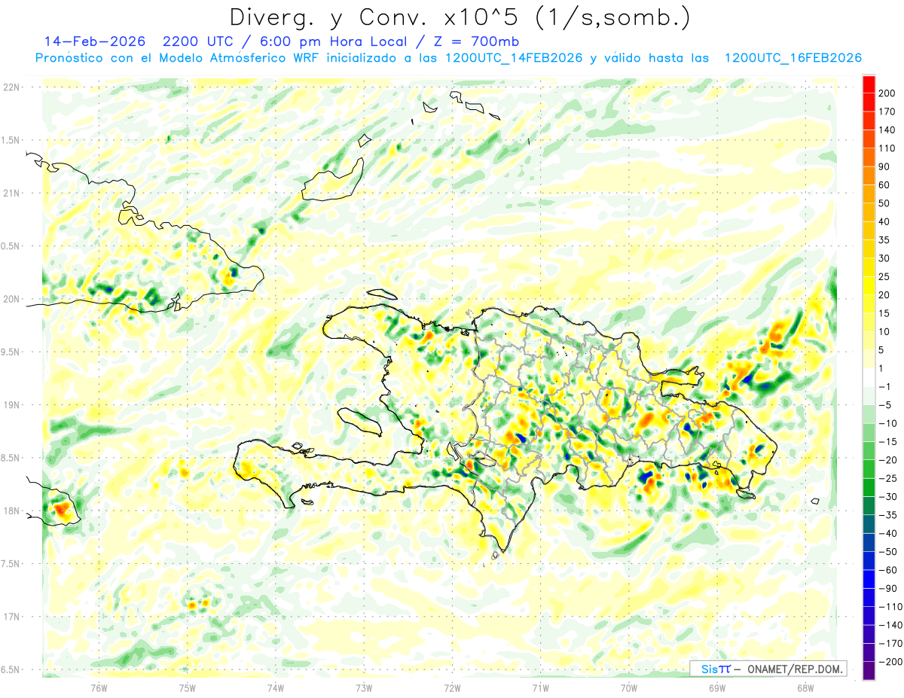Click the "6.5N" latitude axis label

(x=11, y=670)
